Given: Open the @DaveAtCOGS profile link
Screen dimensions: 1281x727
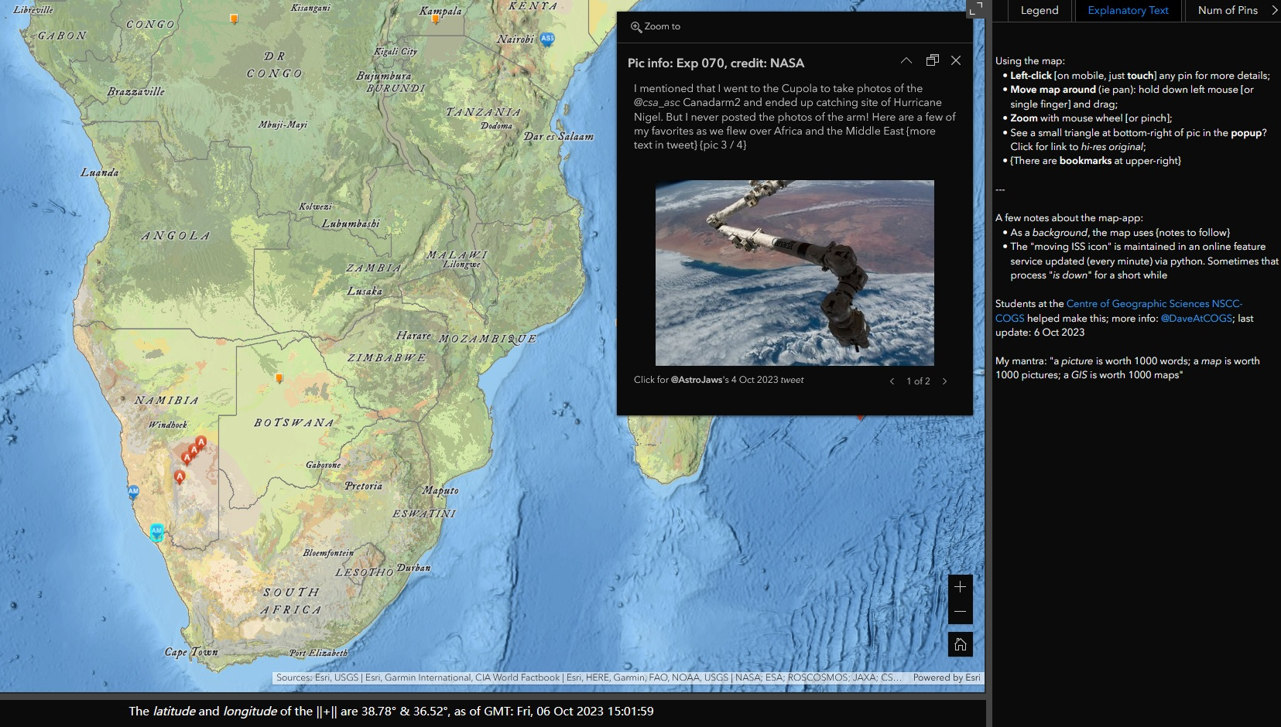Looking at the screenshot, I should [1196, 318].
